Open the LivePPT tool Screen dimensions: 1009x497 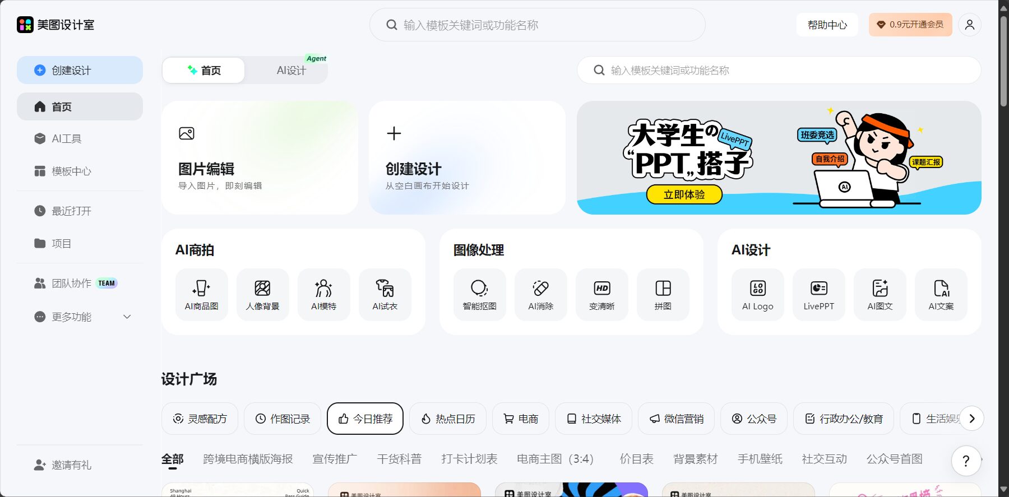819,295
